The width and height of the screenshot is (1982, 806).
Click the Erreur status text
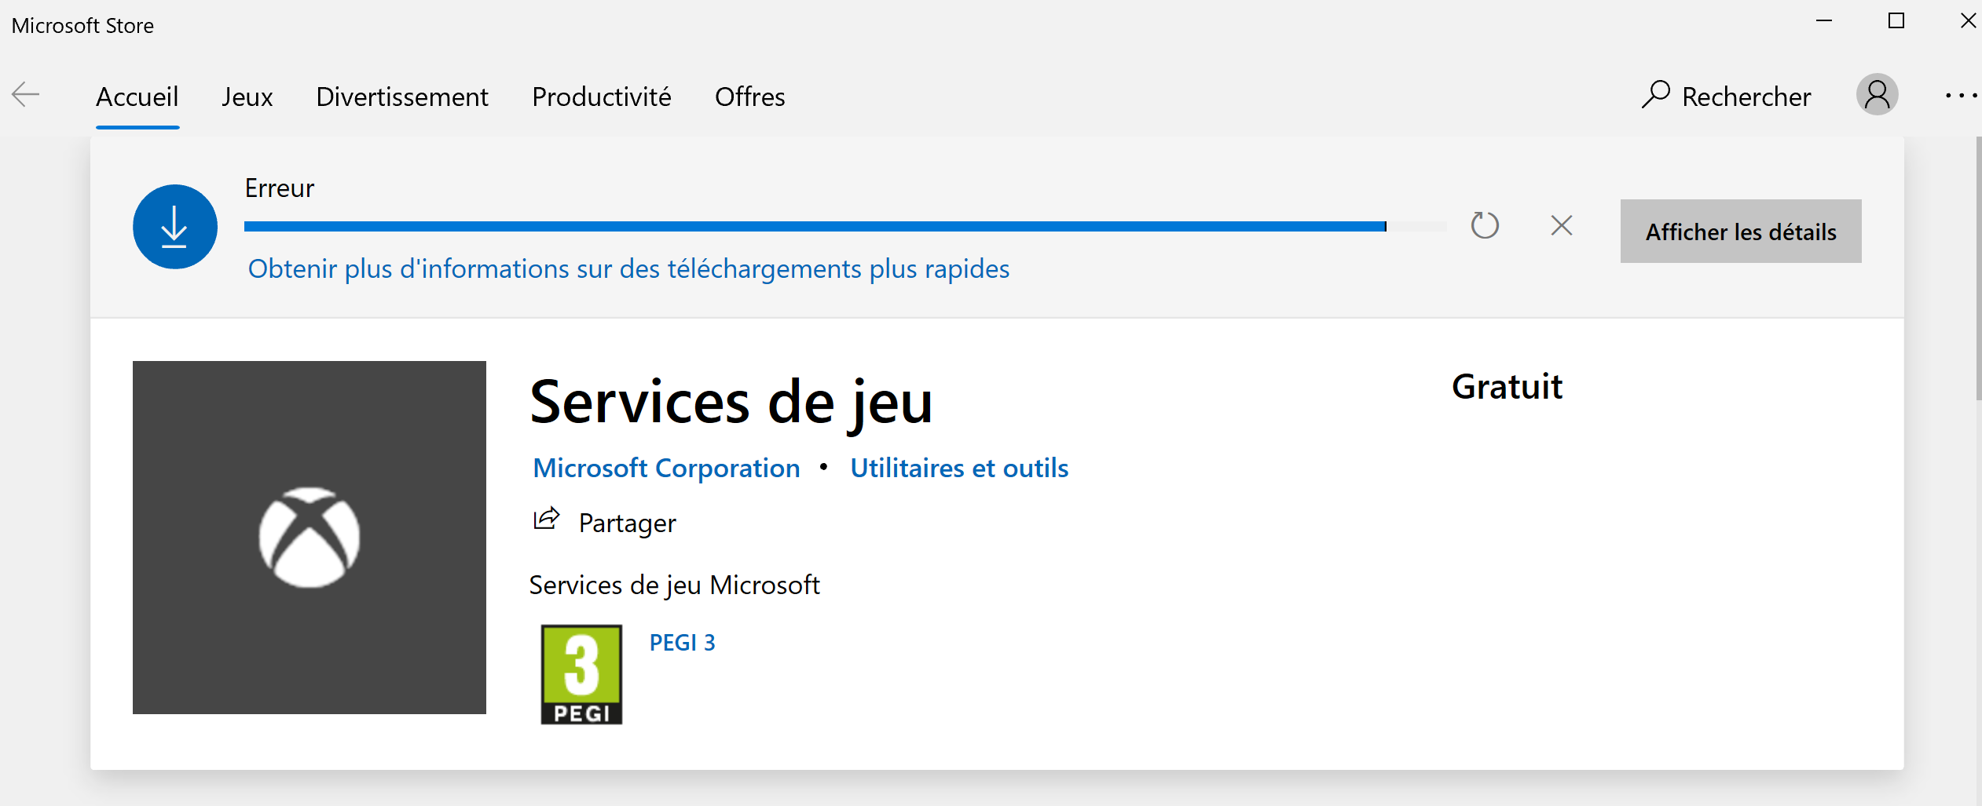point(280,188)
